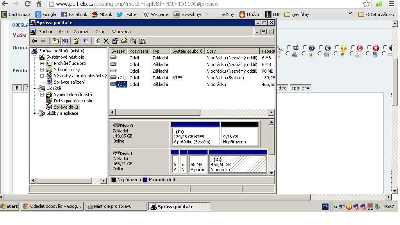The width and height of the screenshot is (400, 225).
Task: Select the radio button beside the red power icon
Action: [353, 48]
